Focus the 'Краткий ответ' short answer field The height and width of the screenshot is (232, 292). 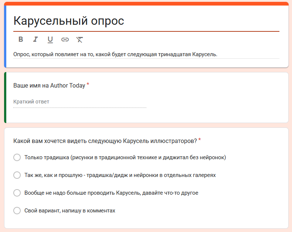[x=79, y=102]
